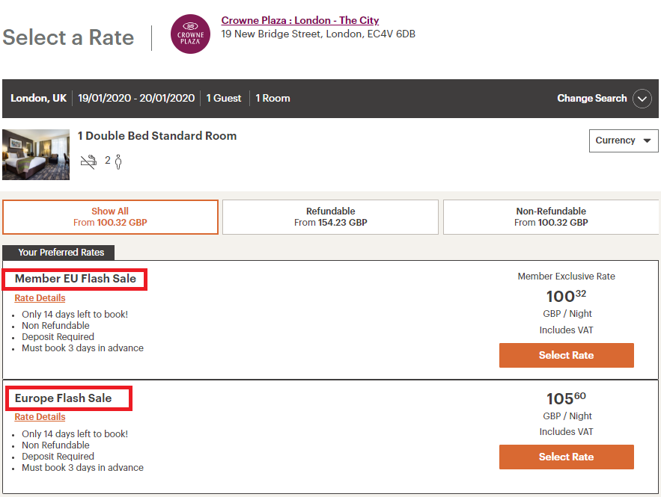Click the Europe Flash Sale title
This screenshot has width=661, height=497.
[63, 398]
